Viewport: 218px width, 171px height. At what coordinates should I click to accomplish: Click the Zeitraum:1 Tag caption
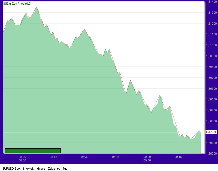[58, 169]
